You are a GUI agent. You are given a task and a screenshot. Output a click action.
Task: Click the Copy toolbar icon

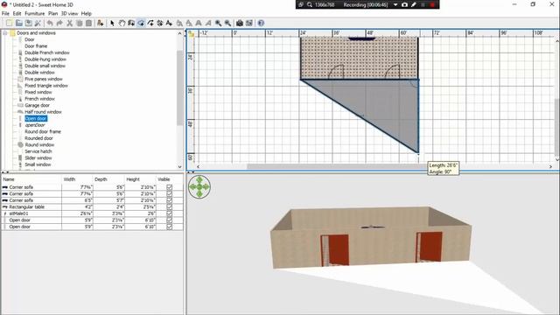pyautogui.click(x=79, y=23)
